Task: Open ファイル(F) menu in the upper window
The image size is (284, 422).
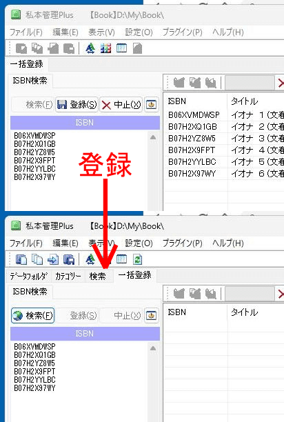Action: tap(26, 32)
